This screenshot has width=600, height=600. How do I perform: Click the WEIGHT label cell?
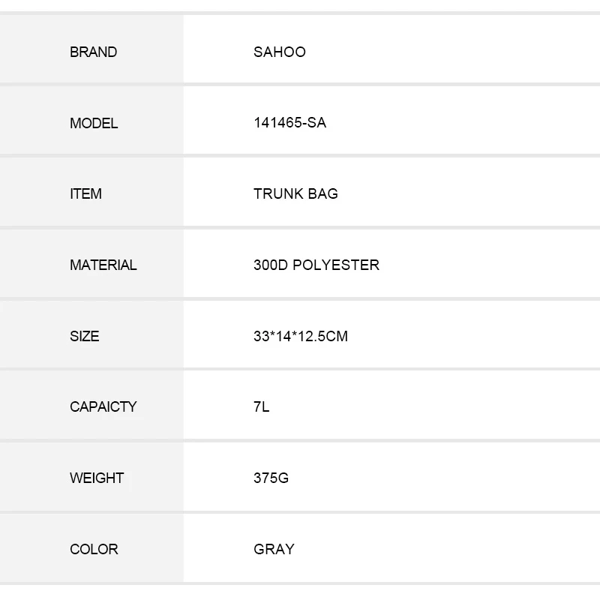[x=97, y=478]
